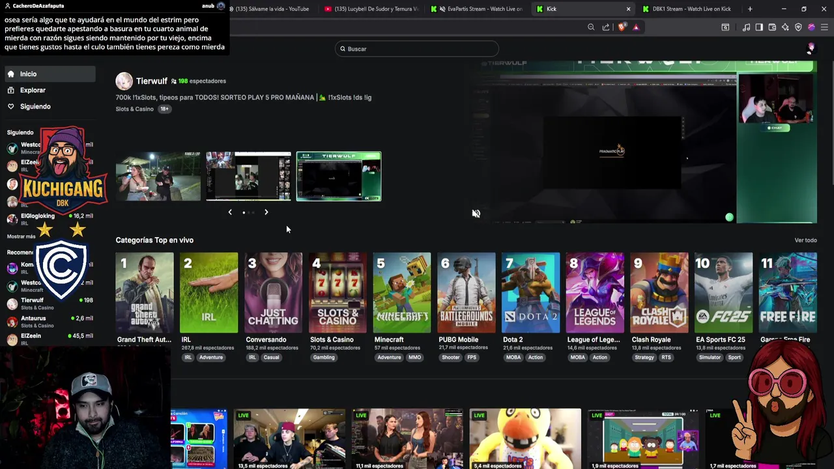834x469 pixels.
Task: Open the Brave Wallet icon
Action: [x=772, y=27]
